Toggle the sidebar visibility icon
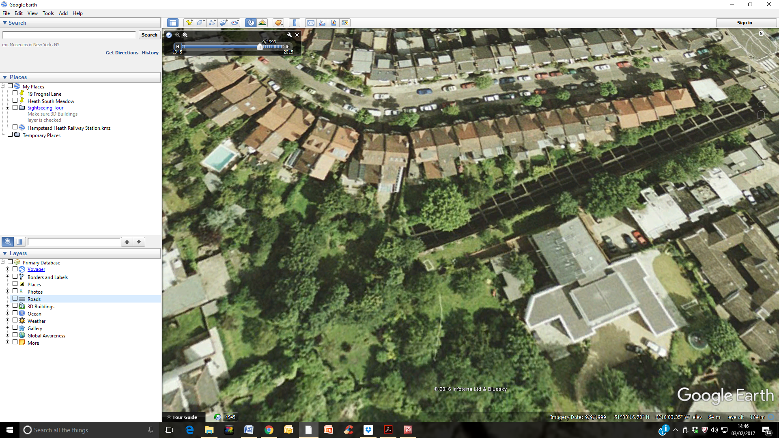This screenshot has width=779, height=438. pos(173,23)
